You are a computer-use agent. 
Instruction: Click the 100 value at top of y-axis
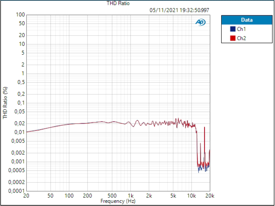pyautogui.click(x=21, y=14)
